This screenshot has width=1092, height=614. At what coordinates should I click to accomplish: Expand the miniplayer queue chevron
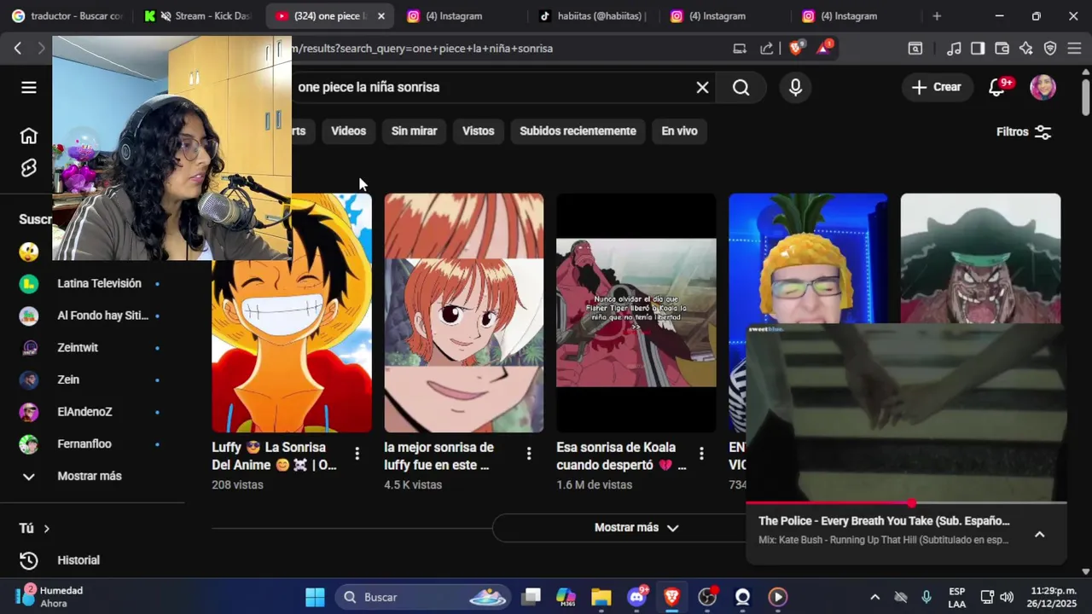coord(1039,534)
